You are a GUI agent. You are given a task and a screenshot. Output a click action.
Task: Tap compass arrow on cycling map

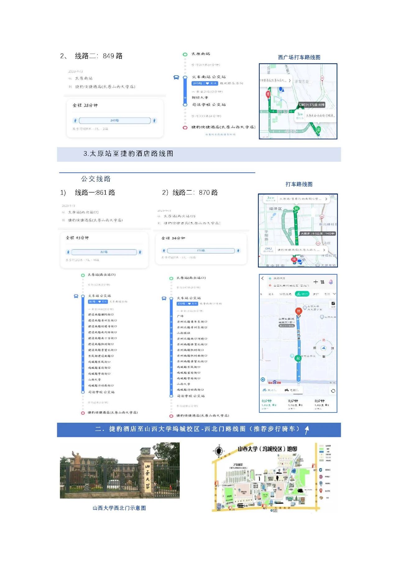point(324,348)
